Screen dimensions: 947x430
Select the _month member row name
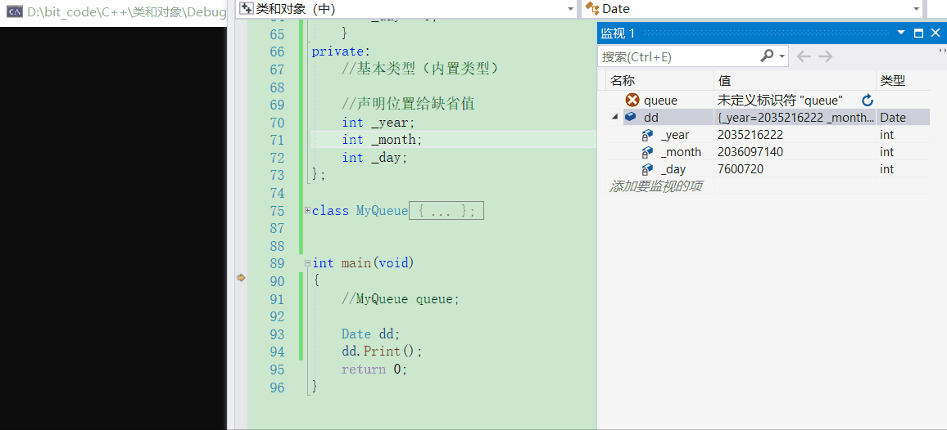[681, 152]
